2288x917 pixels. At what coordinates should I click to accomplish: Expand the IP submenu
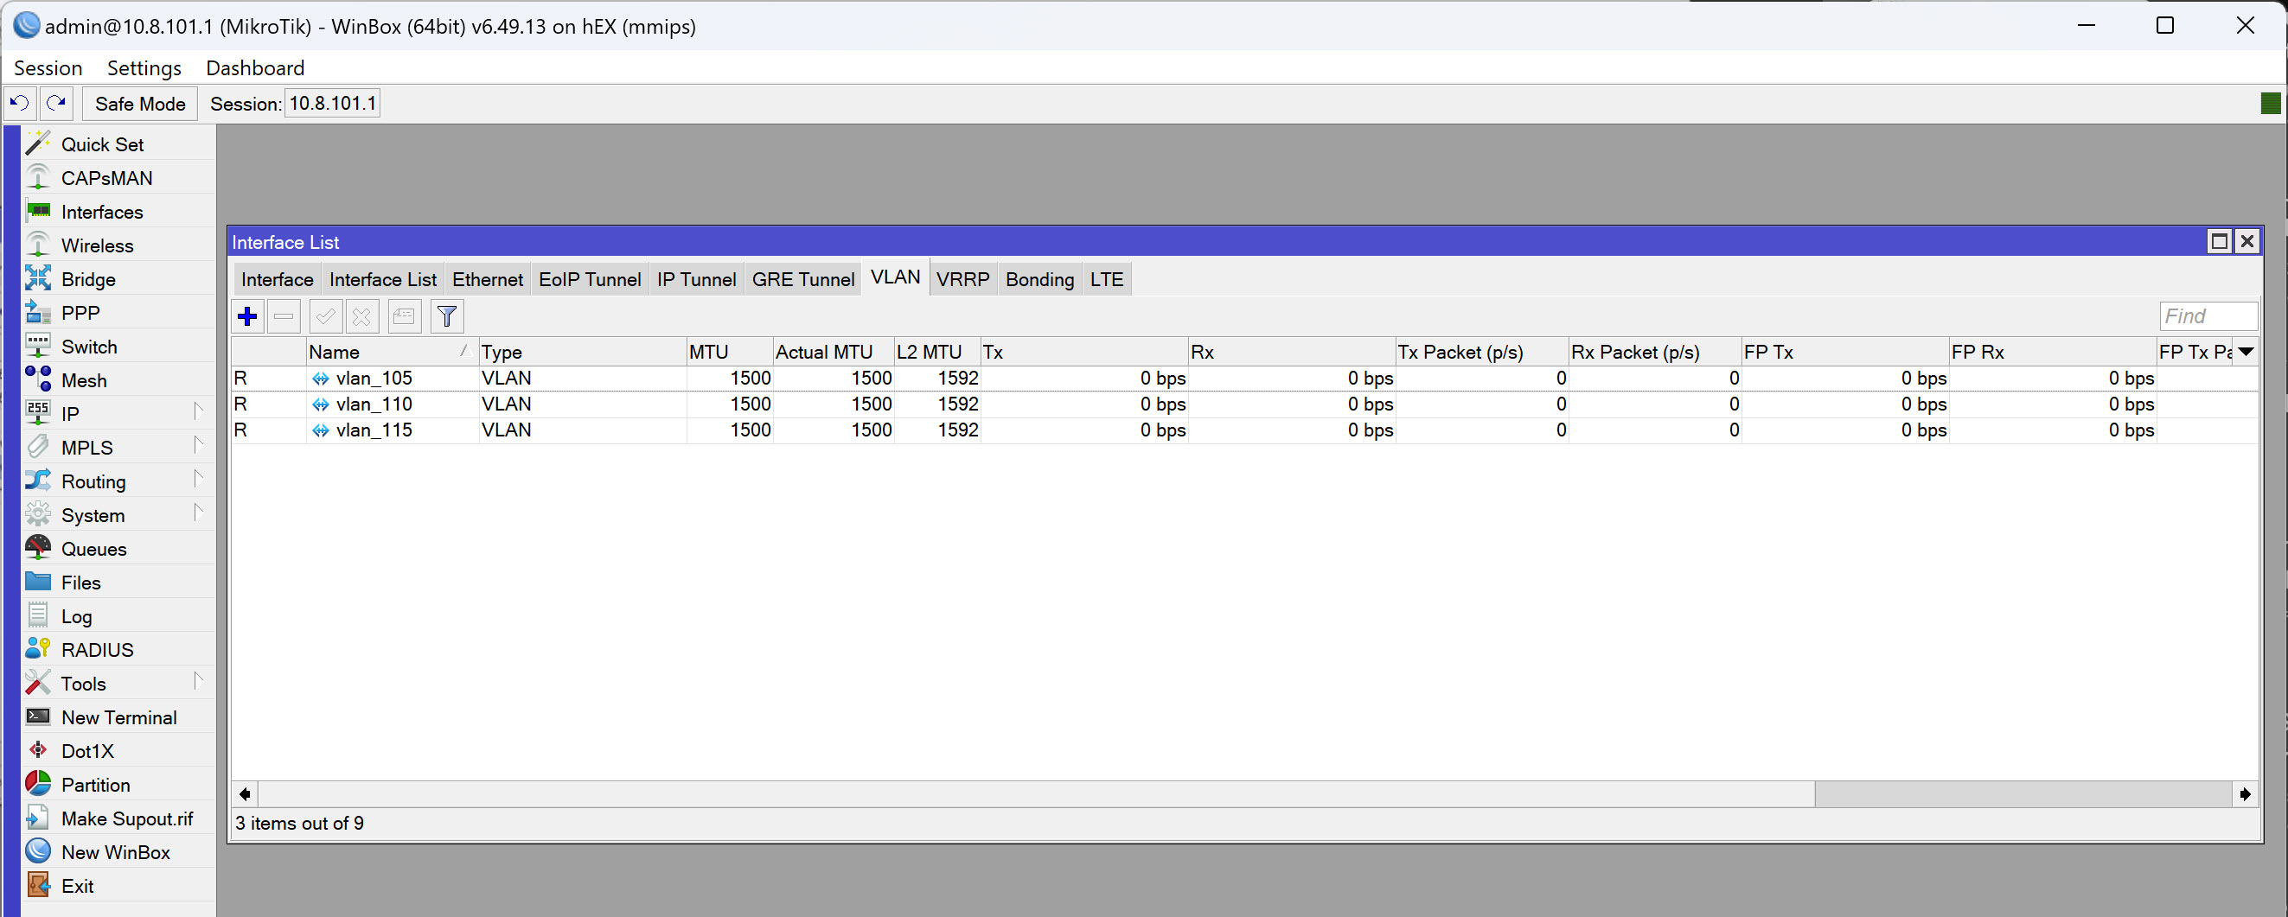coord(70,413)
